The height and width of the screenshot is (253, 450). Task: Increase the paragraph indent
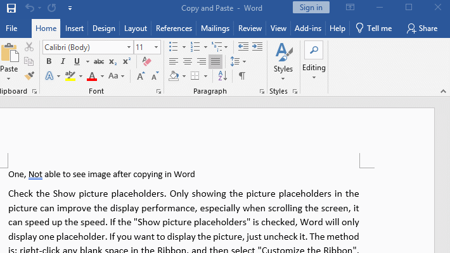pyautogui.click(x=257, y=47)
